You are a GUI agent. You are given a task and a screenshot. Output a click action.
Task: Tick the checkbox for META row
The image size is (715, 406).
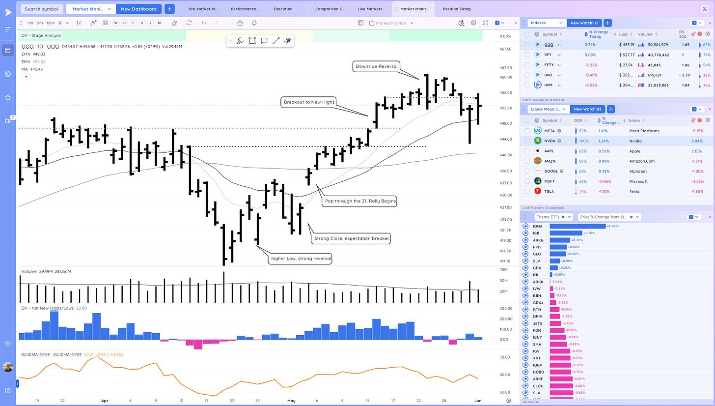pos(526,131)
